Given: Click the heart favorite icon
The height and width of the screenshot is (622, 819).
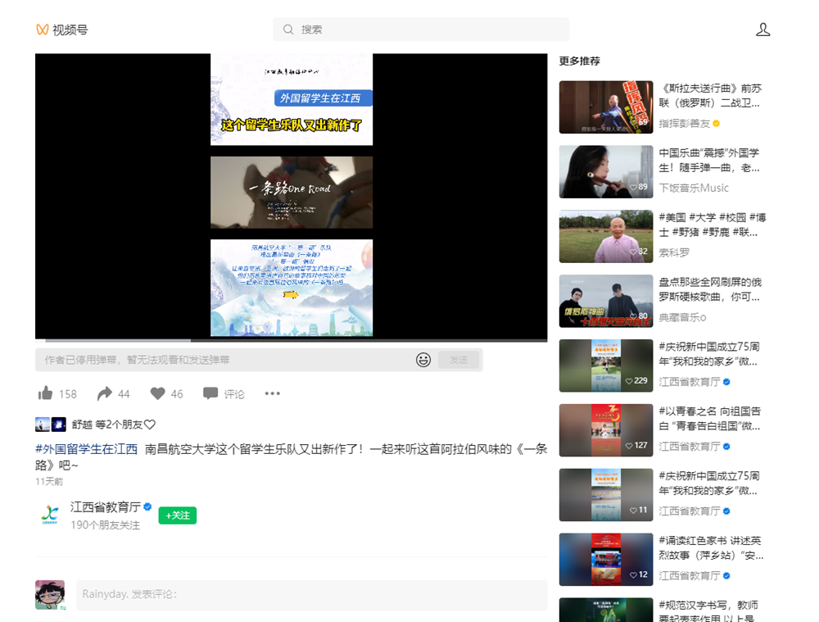Looking at the screenshot, I should 157,393.
